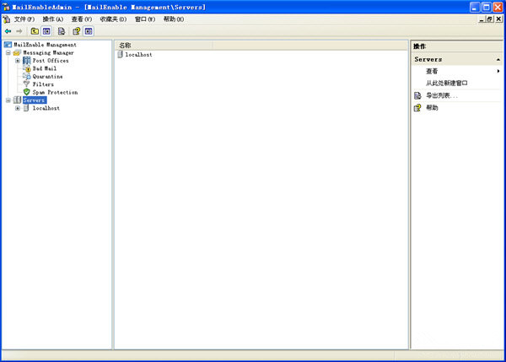The height and width of the screenshot is (362, 506).
Task: Collapse the Servers tree node
Action: click(8, 100)
